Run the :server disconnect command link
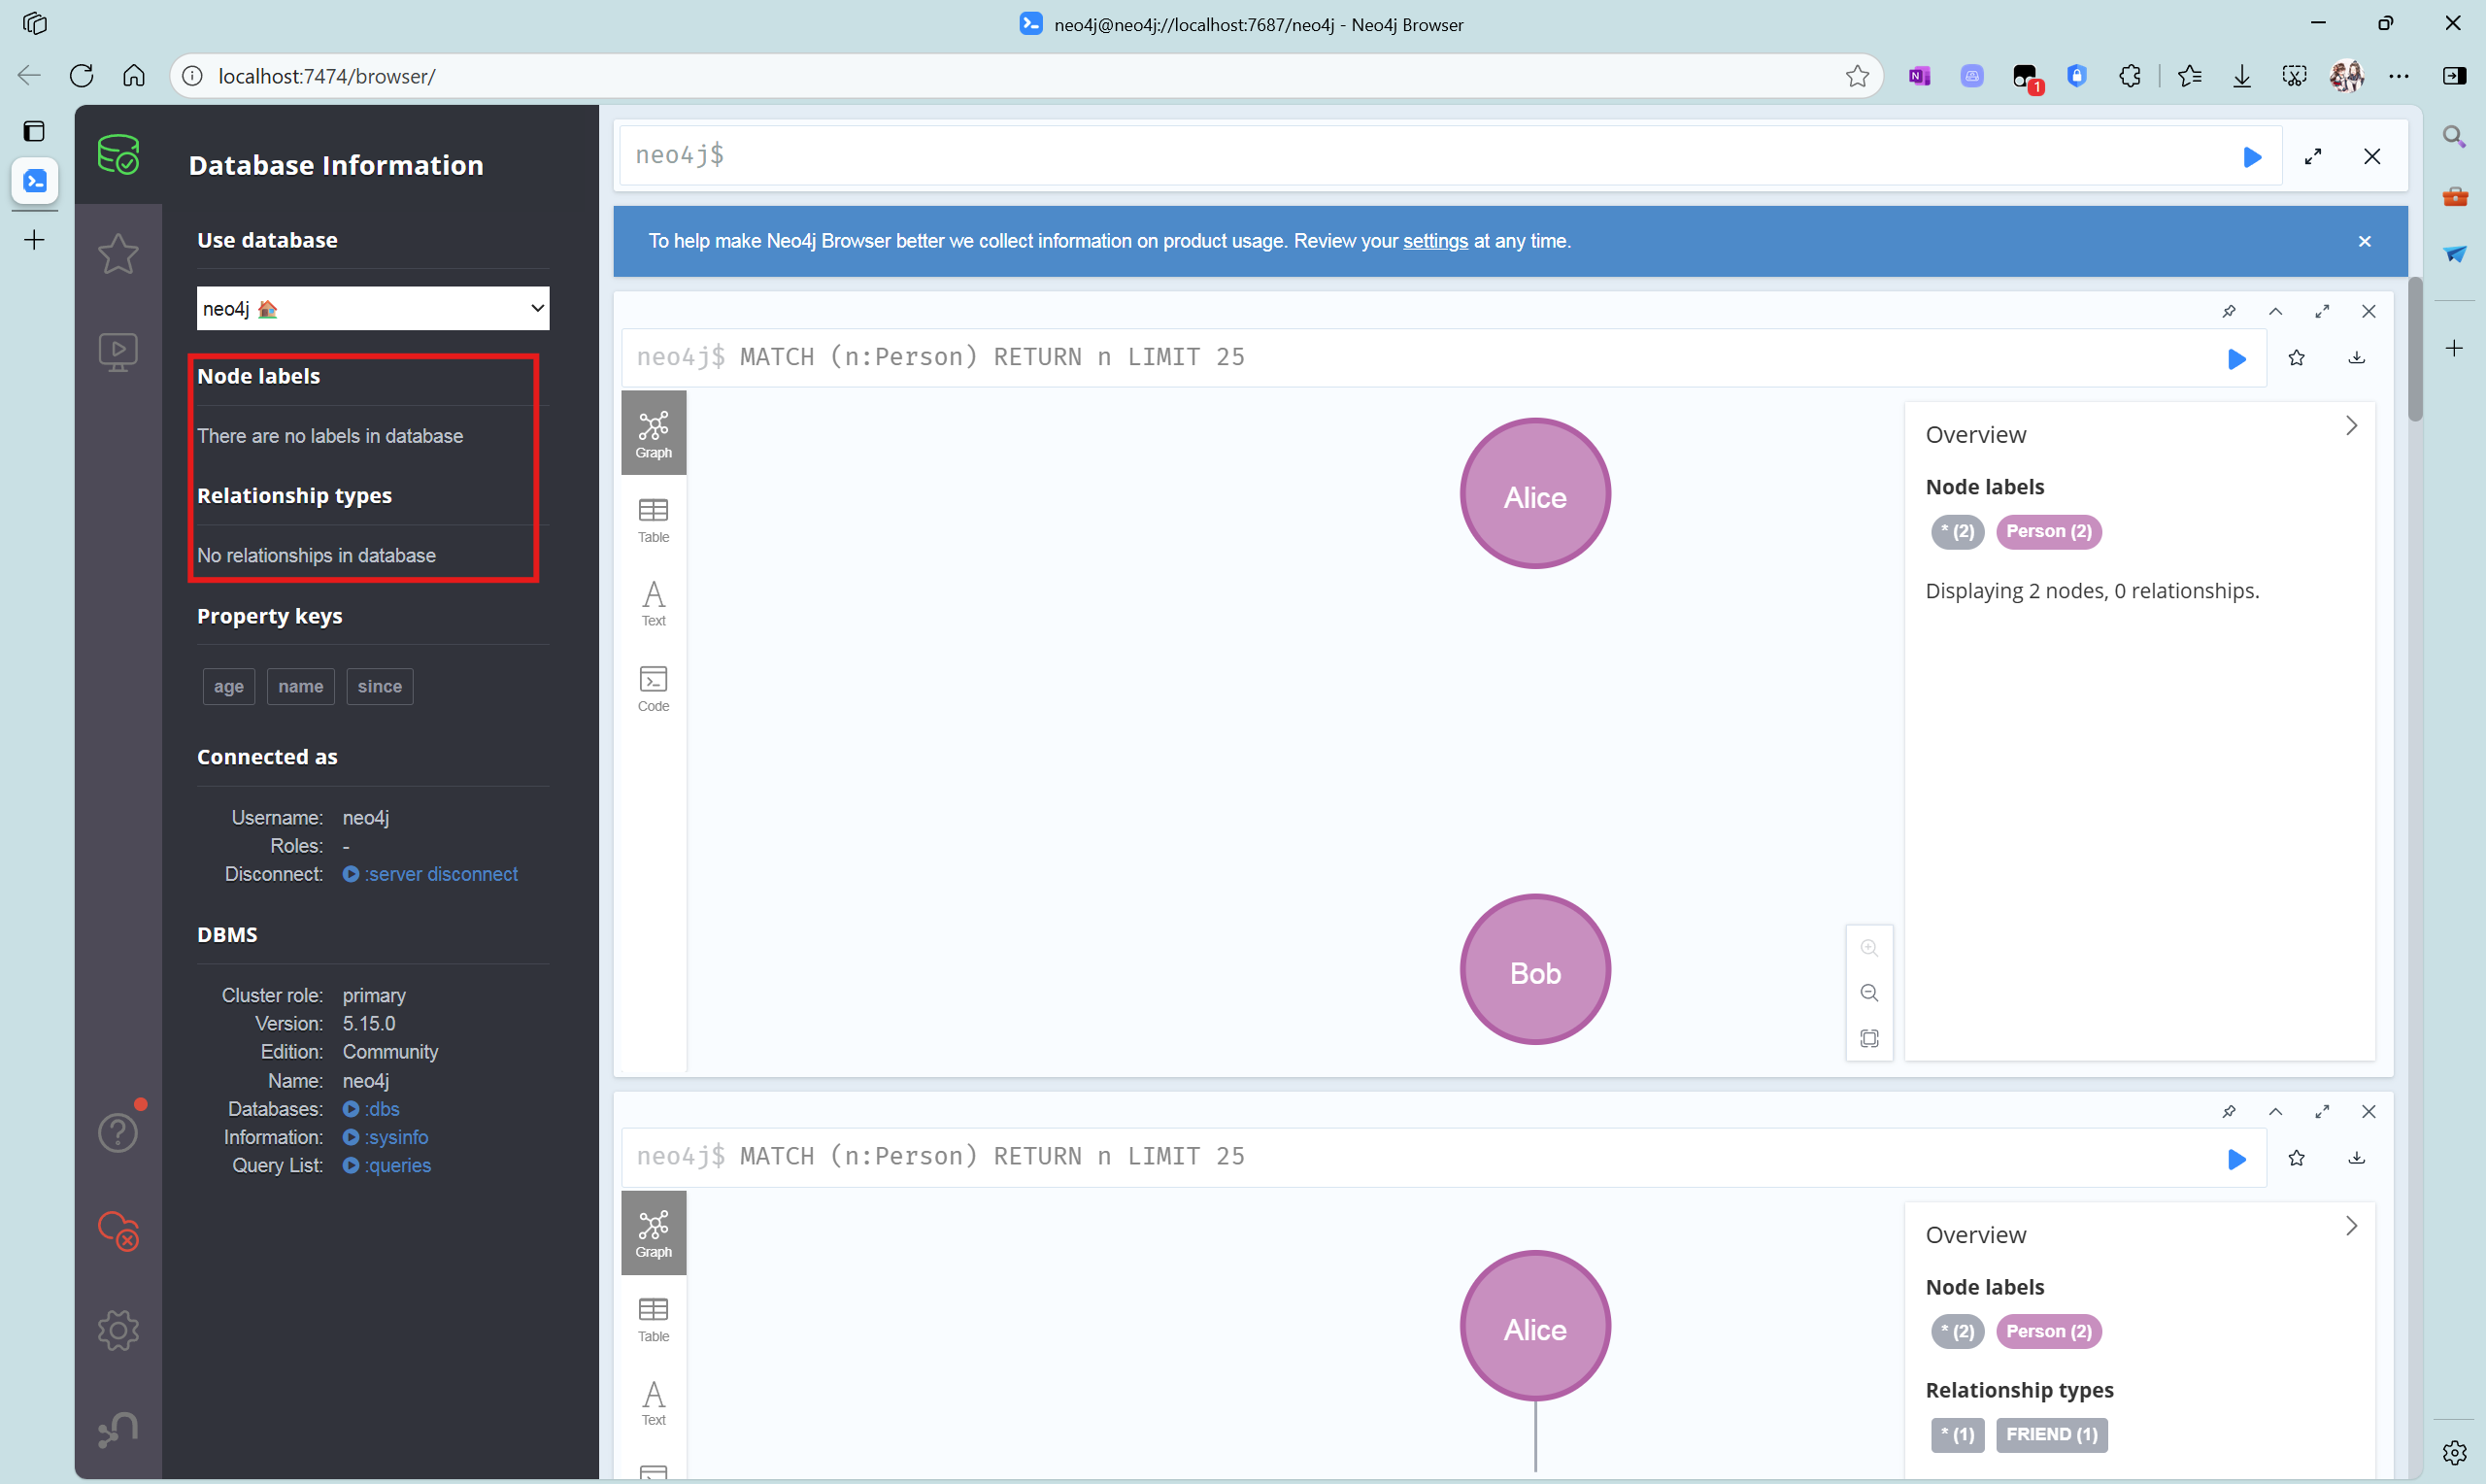Image resolution: width=2486 pixels, height=1484 pixels. point(430,874)
